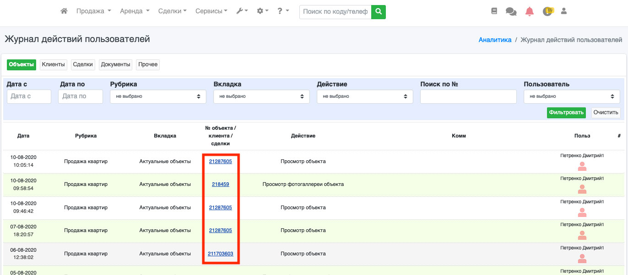Open the Пользователь filter dropdown
Image resolution: width=628 pixels, height=275 pixels.
[572, 96]
